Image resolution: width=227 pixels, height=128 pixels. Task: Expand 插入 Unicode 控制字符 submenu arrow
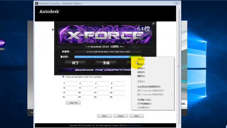(x=172, y=95)
